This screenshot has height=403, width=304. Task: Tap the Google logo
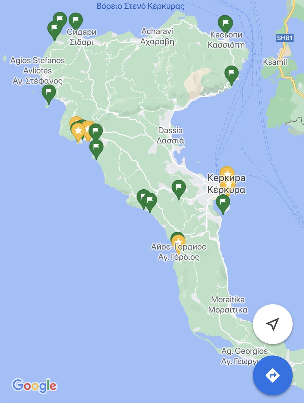34,386
